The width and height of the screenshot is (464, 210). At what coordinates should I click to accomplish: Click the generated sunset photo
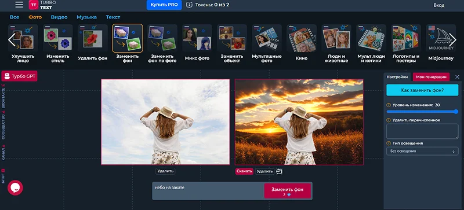tap(299, 122)
